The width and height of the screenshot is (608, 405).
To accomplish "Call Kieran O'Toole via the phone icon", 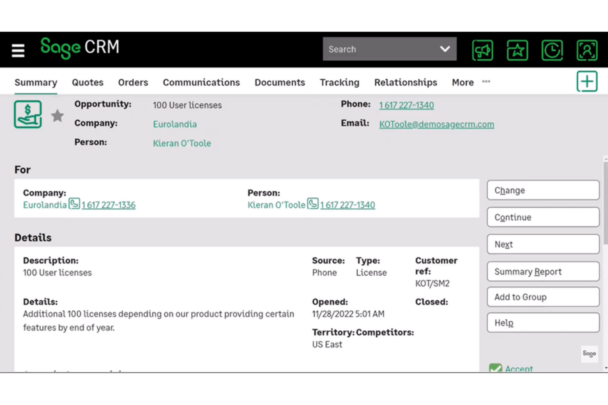I will 313,203.
